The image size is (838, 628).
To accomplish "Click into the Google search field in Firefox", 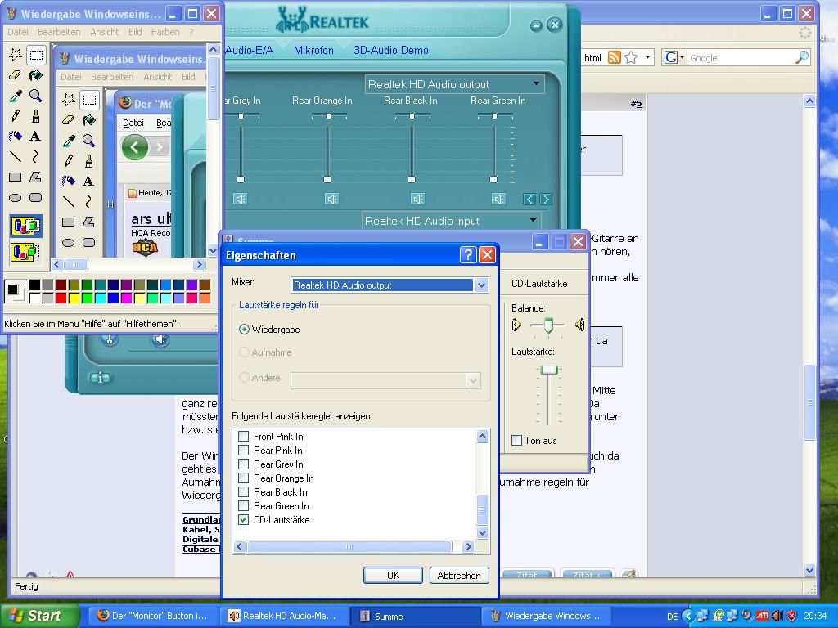I will pos(740,58).
